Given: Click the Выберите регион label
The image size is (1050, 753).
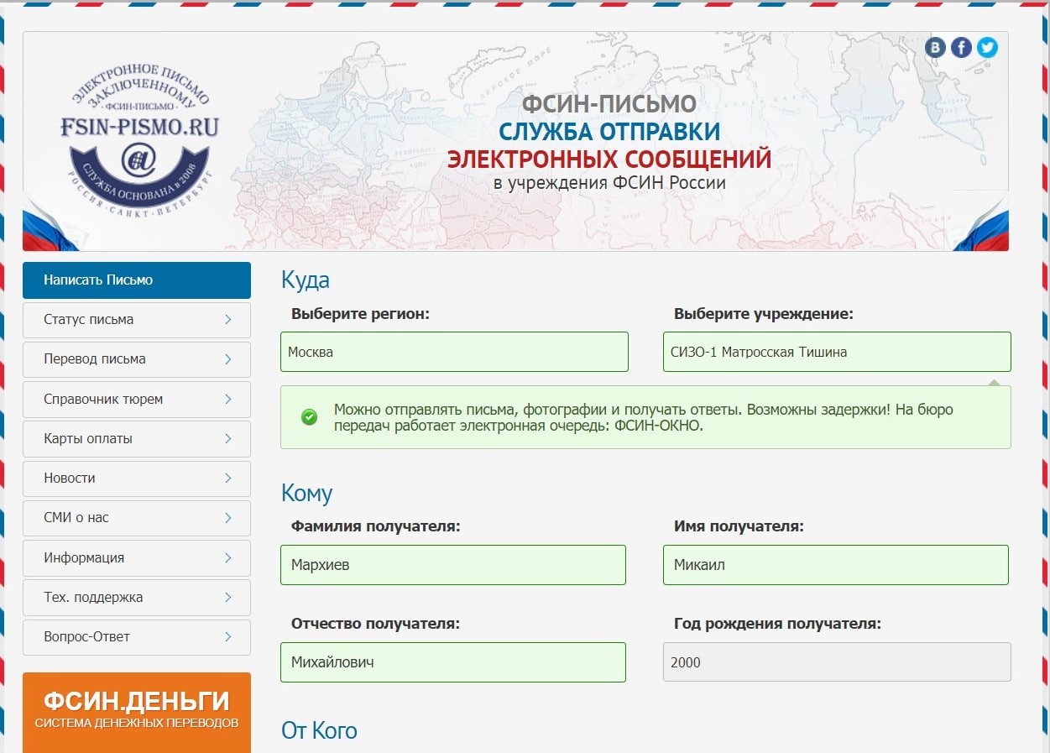Looking at the screenshot, I should pyautogui.click(x=361, y=314).
